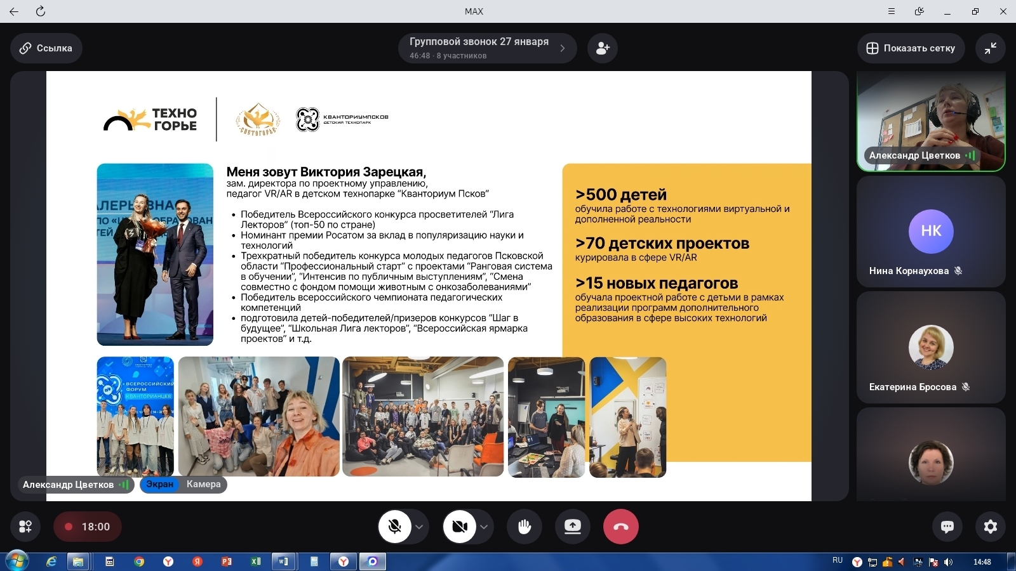Toggle the camera on or off
This screenshot has width=1016, height=571.
coord(460,527)
